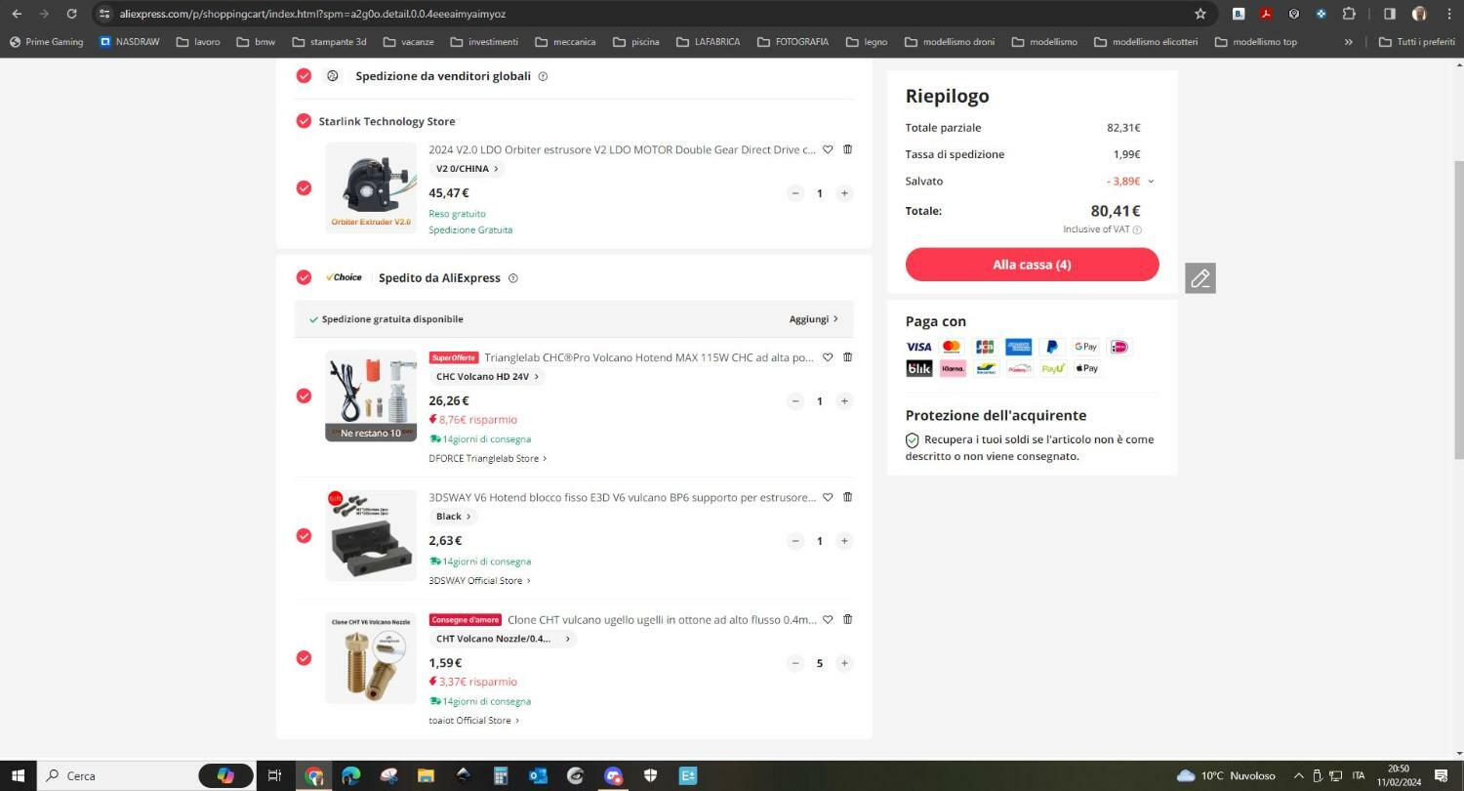Expand Aggiungi for free shipping

pos(814,319)
